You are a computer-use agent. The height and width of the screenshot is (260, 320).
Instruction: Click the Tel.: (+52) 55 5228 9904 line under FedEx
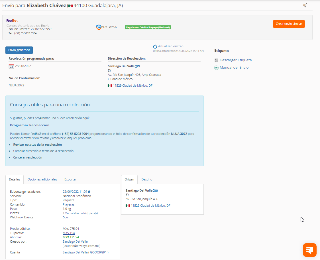23,33
